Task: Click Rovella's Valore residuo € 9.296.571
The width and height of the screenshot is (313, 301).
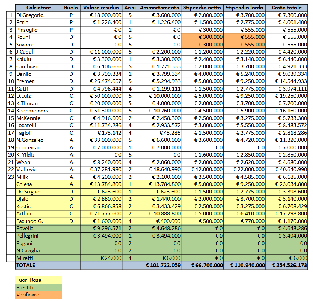Action: coord(101,229)
